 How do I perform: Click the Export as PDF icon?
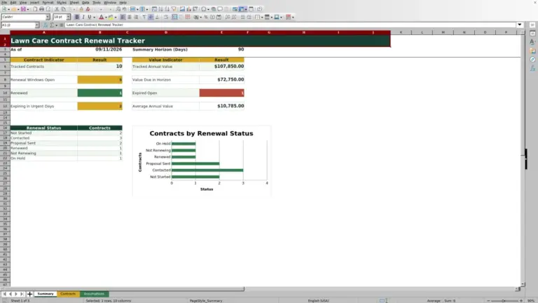point(35,9)
